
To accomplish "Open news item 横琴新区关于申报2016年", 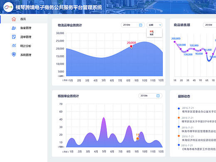I will point(199,122).
